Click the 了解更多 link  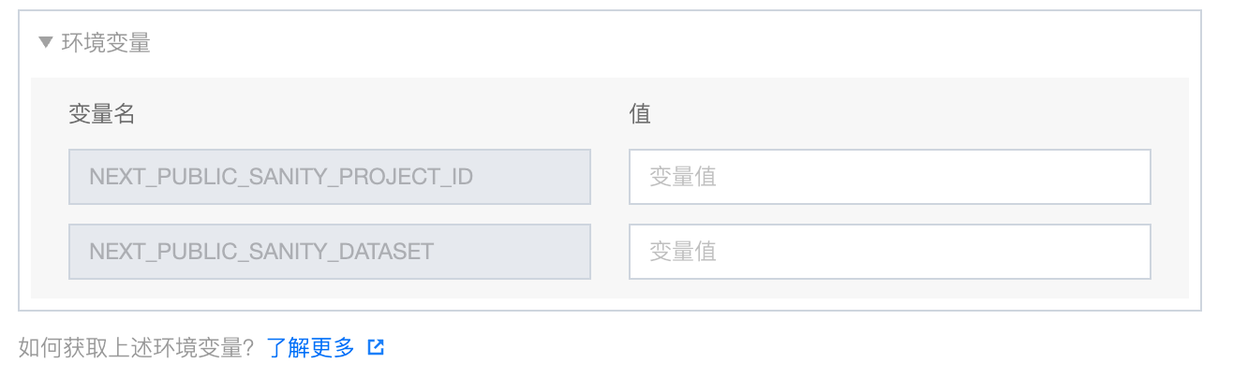point(311,348)
